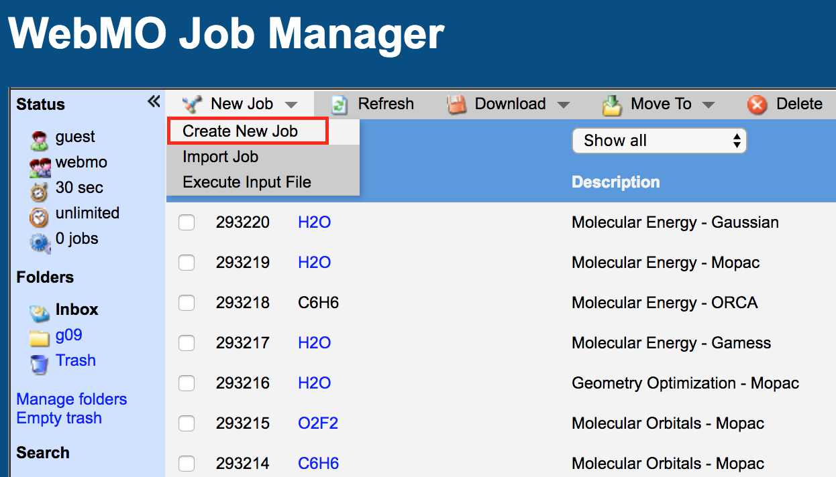Click the g09 folder icon
The height and width of the screenshot is (477, 836).
(40, 336)
